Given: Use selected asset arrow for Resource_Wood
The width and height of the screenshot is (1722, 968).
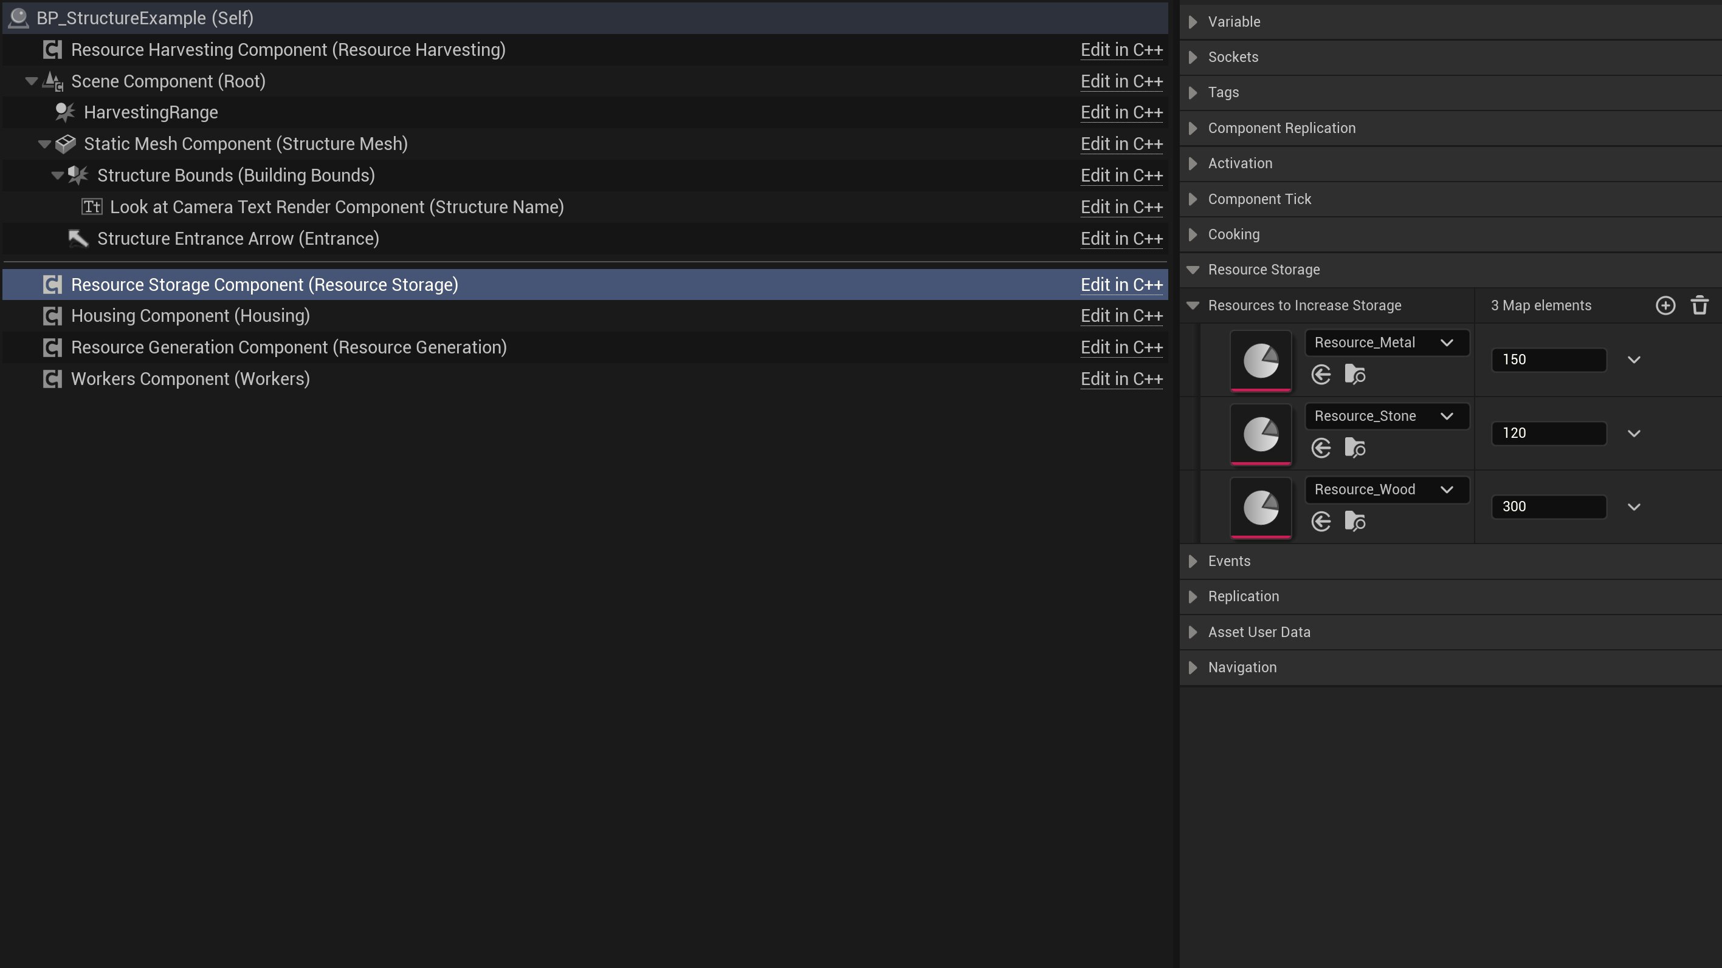Looking at the screenshot, I should coord(1321,522).
